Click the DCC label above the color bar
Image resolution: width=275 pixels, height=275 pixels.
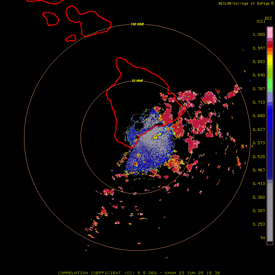pos(268,18)
